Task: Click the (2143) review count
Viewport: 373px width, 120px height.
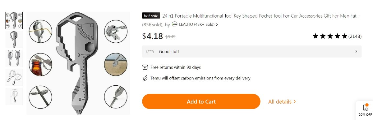Action: click(355, 36)
